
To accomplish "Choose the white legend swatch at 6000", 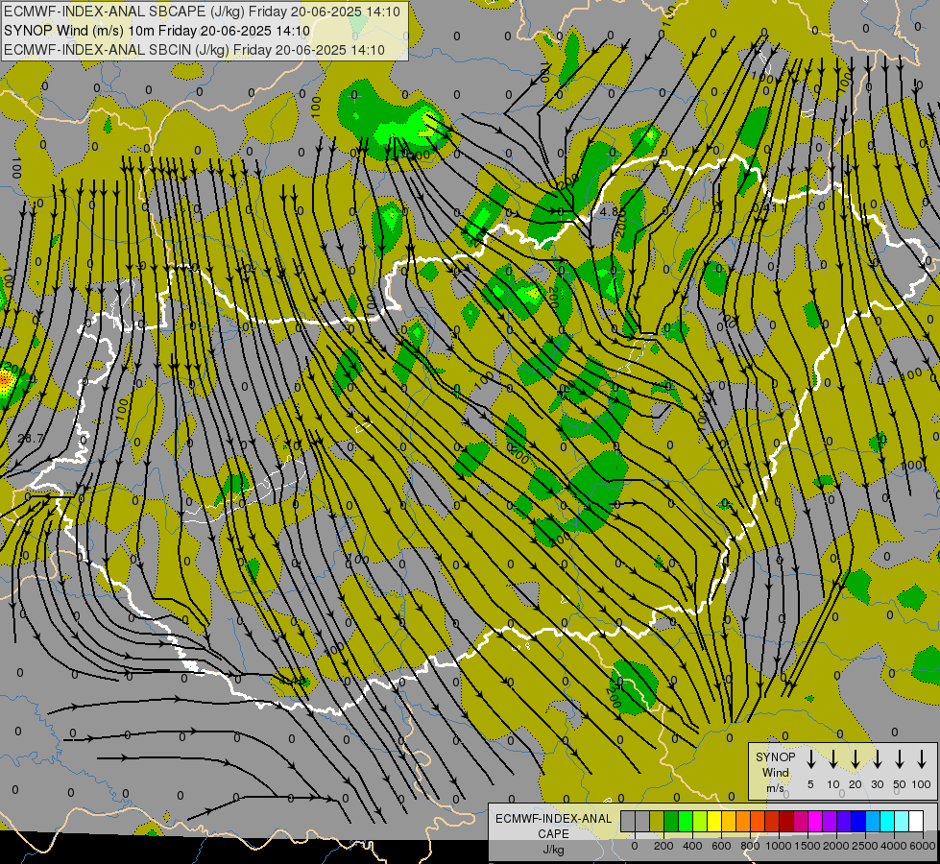I will coord(915,821).
